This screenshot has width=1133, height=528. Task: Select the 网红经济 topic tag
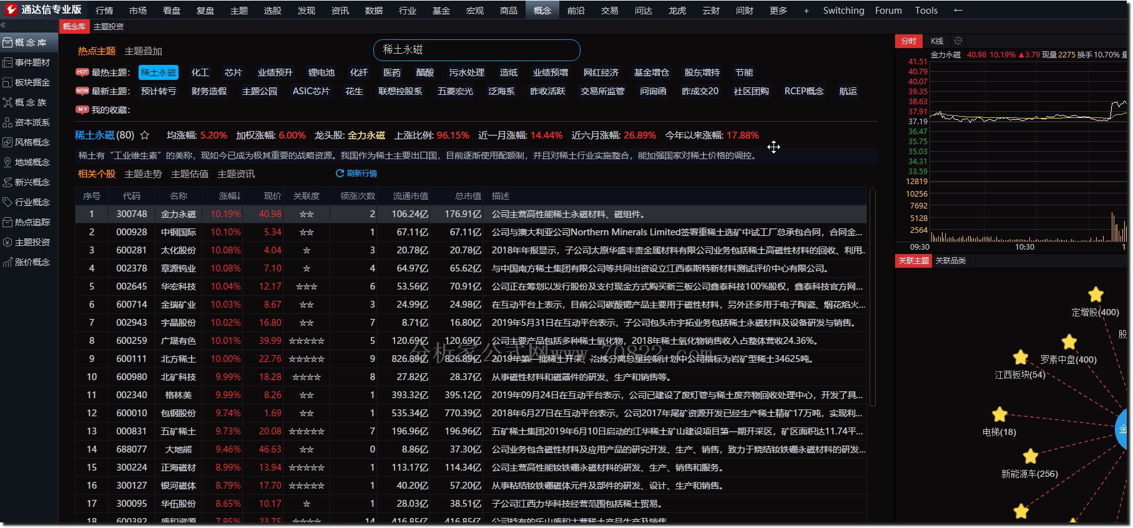(601, 72)
